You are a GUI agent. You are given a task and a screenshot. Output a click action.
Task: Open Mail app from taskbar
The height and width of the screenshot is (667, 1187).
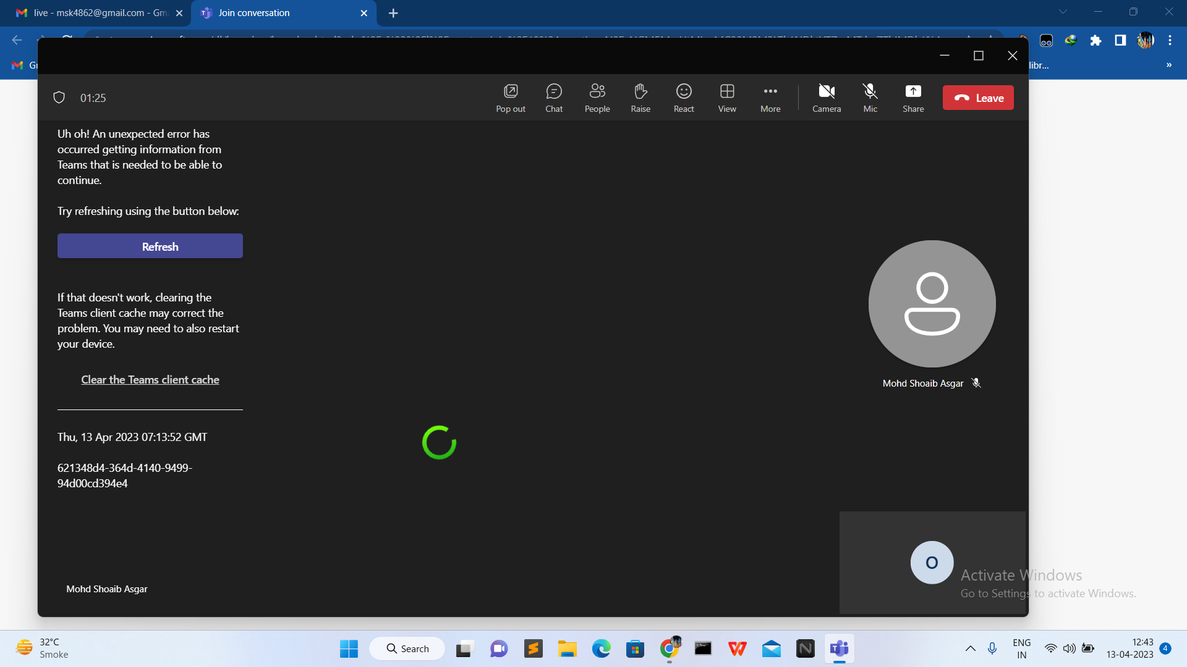(x=771, y=648)
